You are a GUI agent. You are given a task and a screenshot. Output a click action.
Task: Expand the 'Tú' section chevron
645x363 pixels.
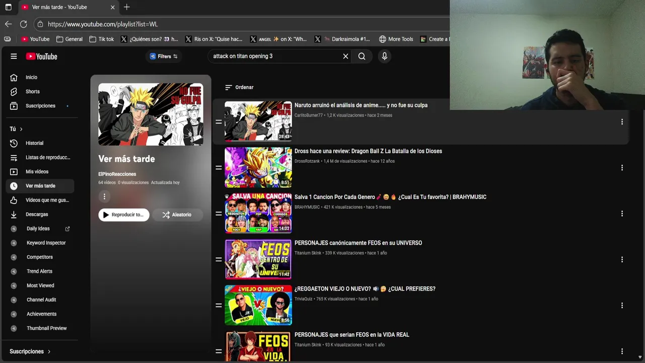[x=21, y=129]
